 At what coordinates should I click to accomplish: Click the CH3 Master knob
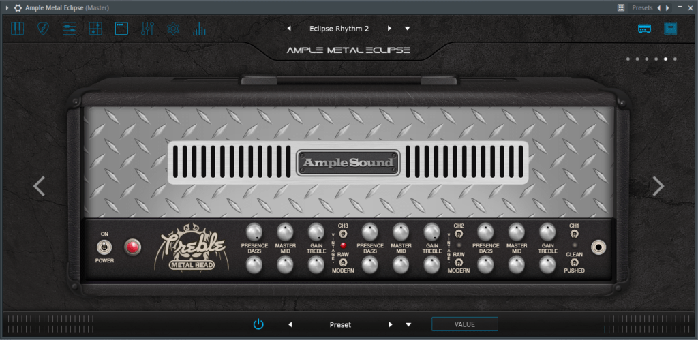tap(285, 232)
